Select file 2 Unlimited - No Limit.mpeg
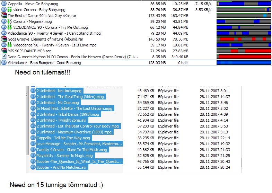 click(x=60, y=91)
